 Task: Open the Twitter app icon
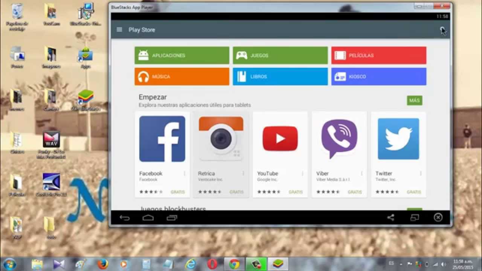pyautogui.click(x=398, y=139)
